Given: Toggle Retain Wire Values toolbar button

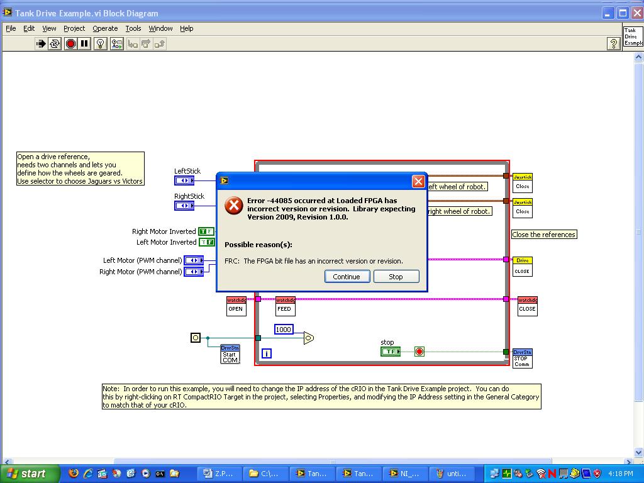Looking at the screenshot, I should click(x=116, y=43).
